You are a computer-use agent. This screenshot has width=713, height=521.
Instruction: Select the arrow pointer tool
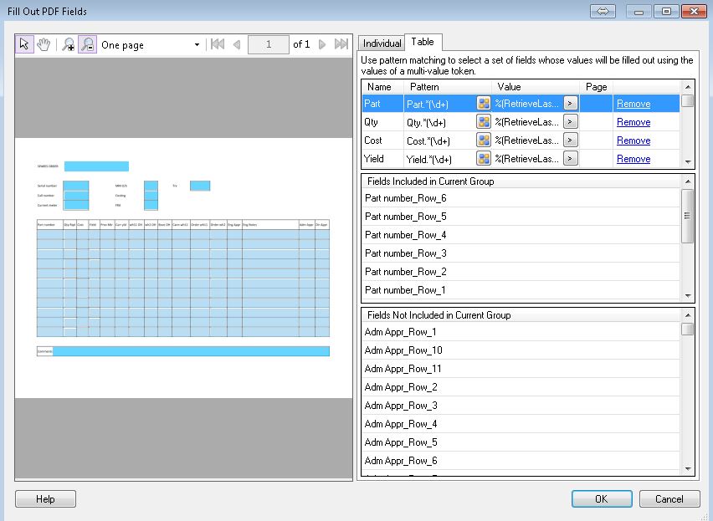pos(24,44)
